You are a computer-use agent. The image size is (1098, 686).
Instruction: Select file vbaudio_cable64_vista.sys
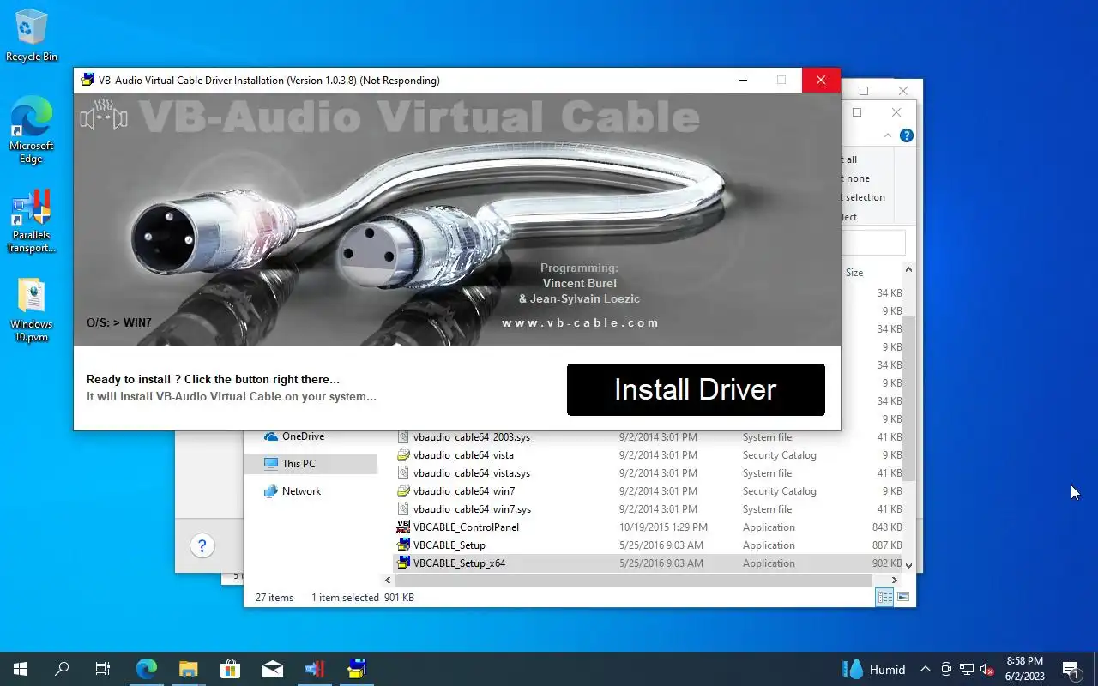[471, 473]
